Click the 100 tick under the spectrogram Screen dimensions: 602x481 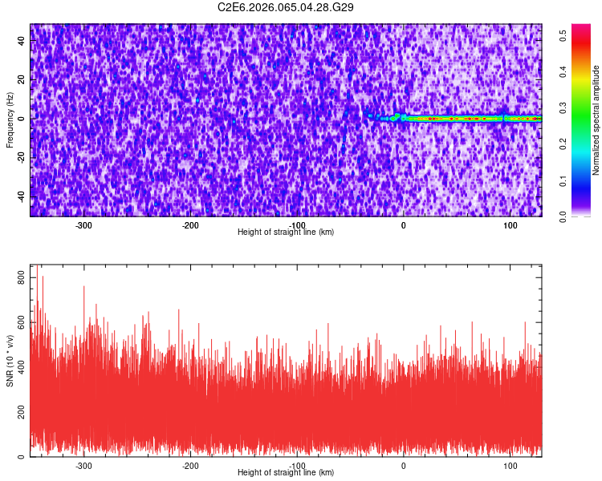pyautogui.click(x=510, y=224)
